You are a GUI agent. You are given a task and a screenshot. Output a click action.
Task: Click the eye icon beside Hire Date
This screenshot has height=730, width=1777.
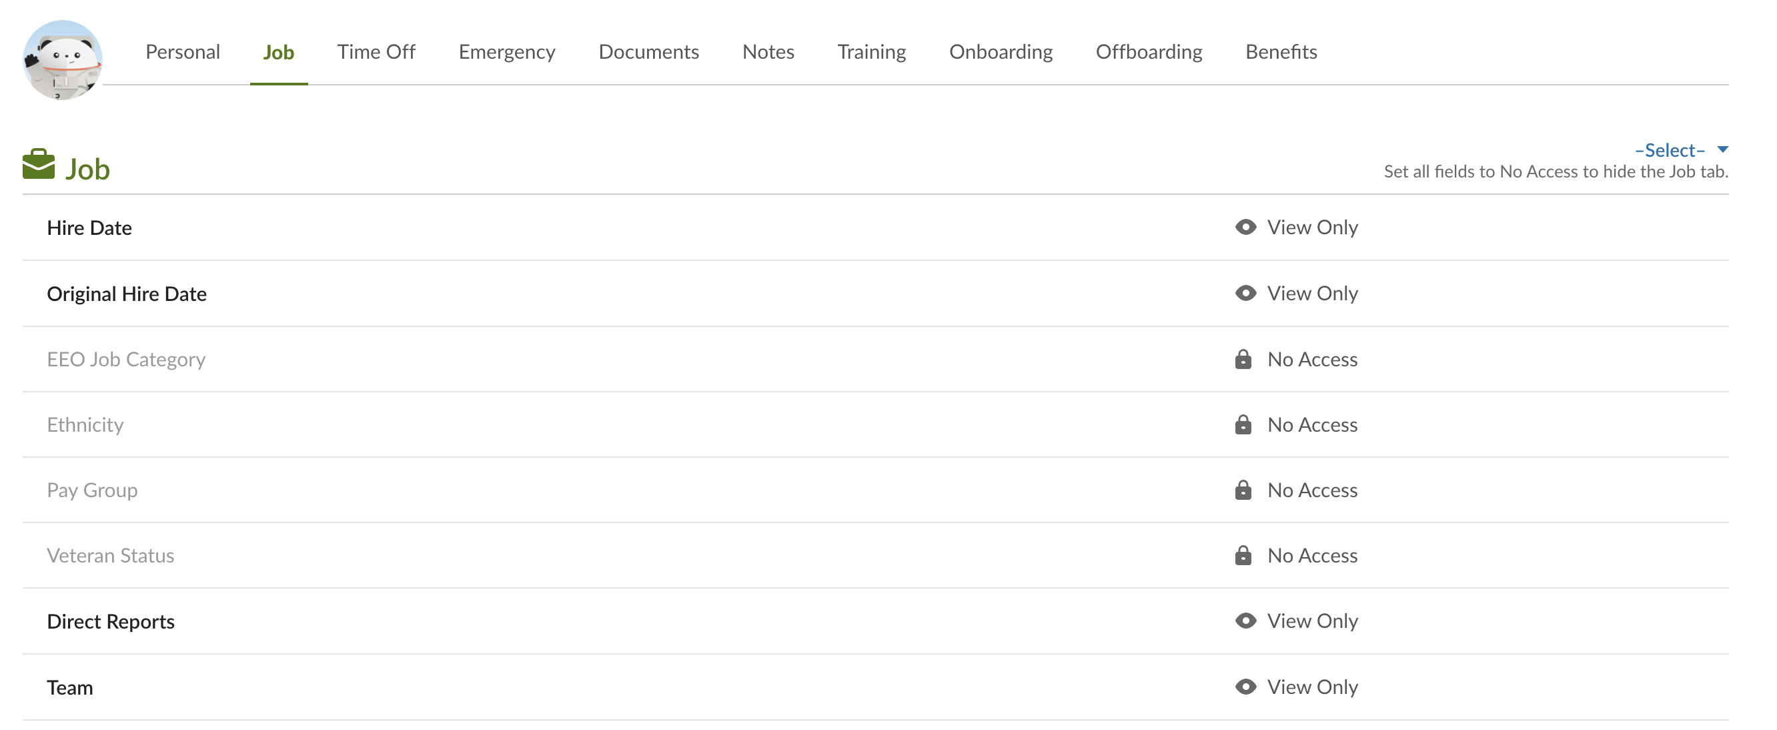coord(1245,227)
